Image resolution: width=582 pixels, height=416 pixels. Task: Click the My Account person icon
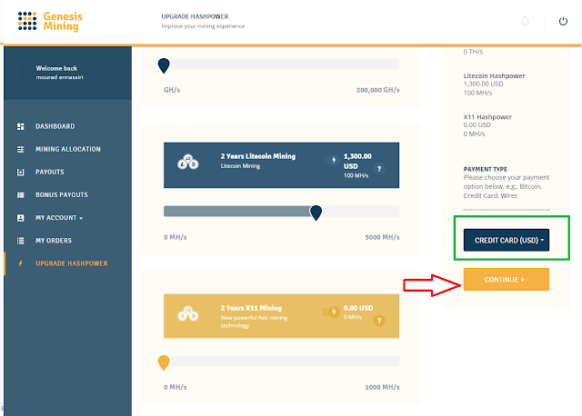point(20,218)
